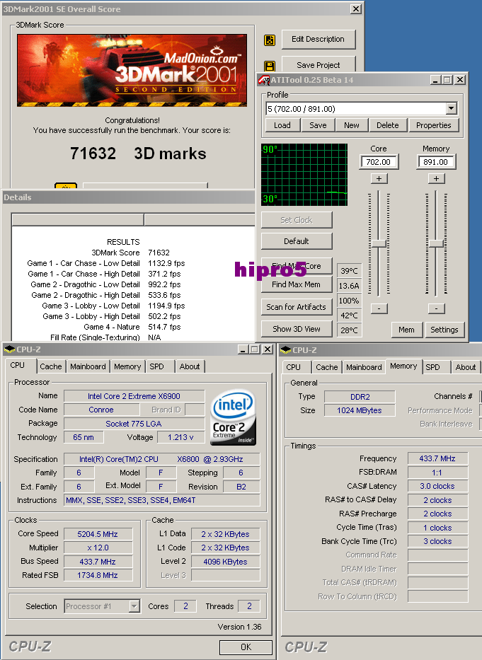Click Save Project in 3DMark window
482x660 pixels.
click(318, 65)
